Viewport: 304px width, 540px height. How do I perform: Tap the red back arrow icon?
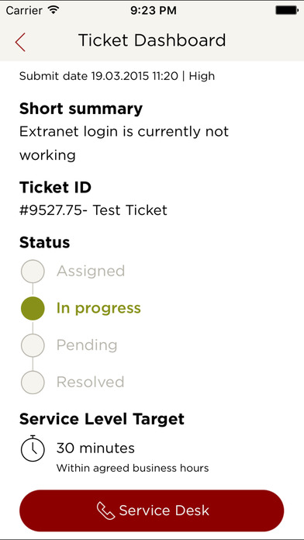point(20,43)
